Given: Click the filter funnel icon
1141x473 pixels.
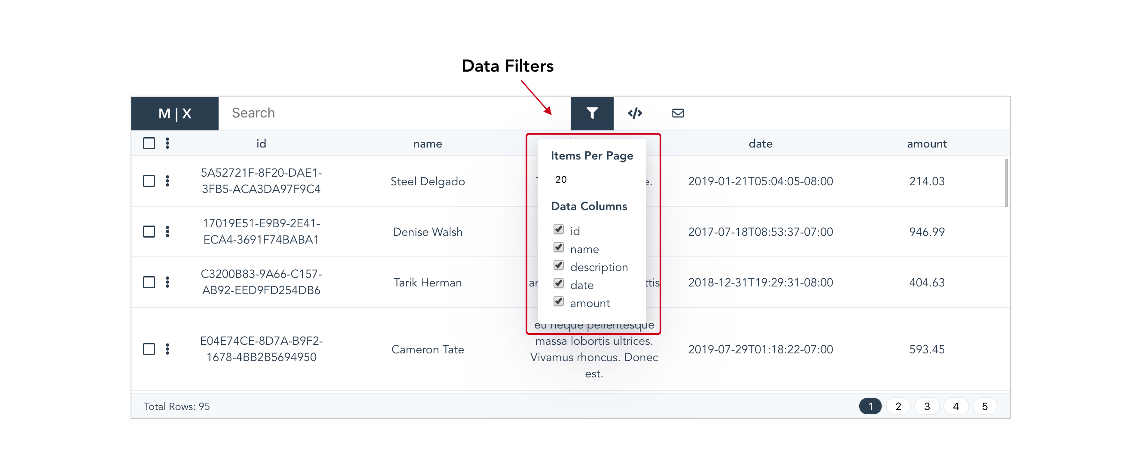Looking at the screenshot, I should [592, 113].
